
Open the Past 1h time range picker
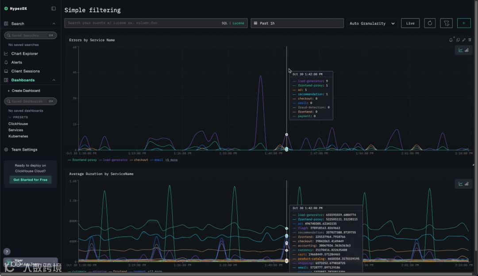point(297,23)
